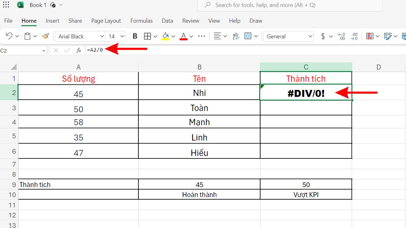The width and height of the screenshot is (406, 228).
Task: Apply the yellow fill color bucket
Action: 165,36
